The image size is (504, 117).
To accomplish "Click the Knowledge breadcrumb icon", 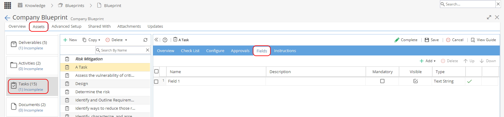I will click(20, 5).
